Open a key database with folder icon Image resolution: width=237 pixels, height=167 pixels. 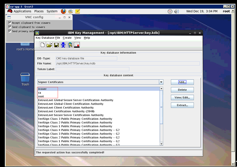click(49, 45)
